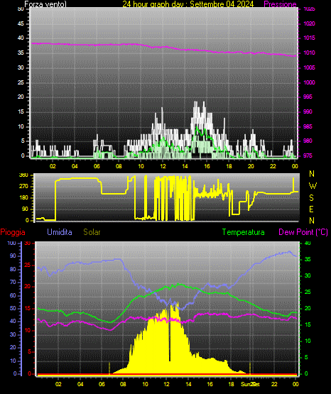
Task: Click the hour 22 label under the temperature graph
Action: tap(274, 384)
